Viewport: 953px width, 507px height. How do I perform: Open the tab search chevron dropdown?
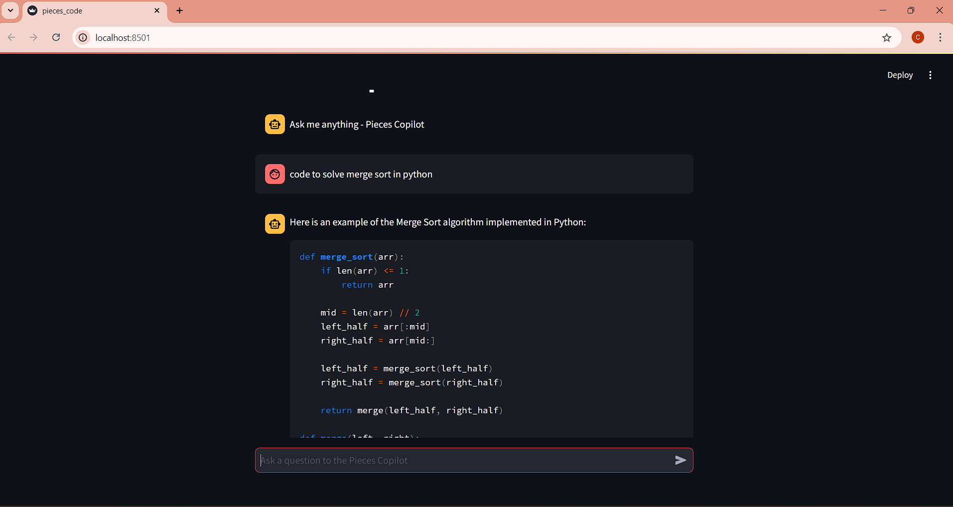tap(10, 10)
